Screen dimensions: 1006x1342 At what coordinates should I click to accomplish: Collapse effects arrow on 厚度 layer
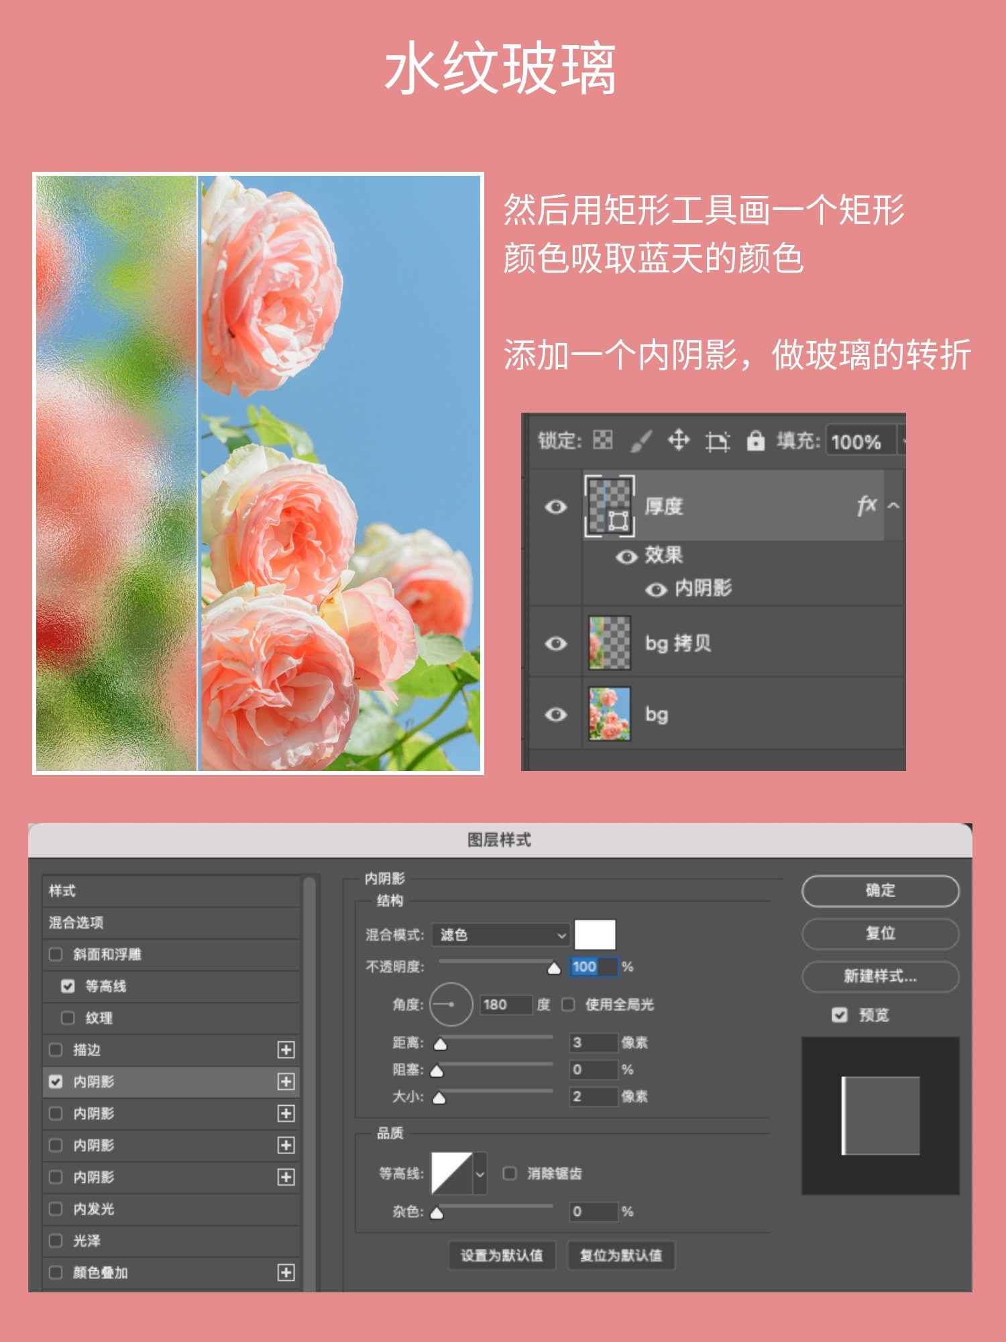tap(893, 506)
